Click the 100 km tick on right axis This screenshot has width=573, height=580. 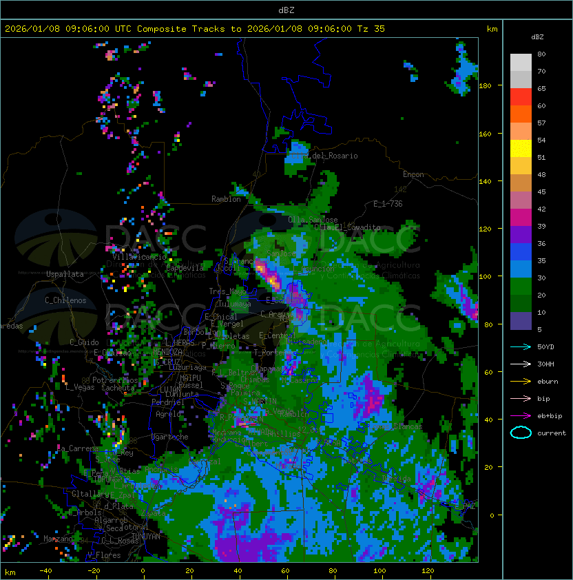pos(485,276)
